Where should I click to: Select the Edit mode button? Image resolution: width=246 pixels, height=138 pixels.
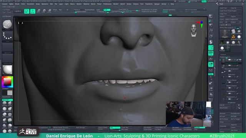click(27, 11)
